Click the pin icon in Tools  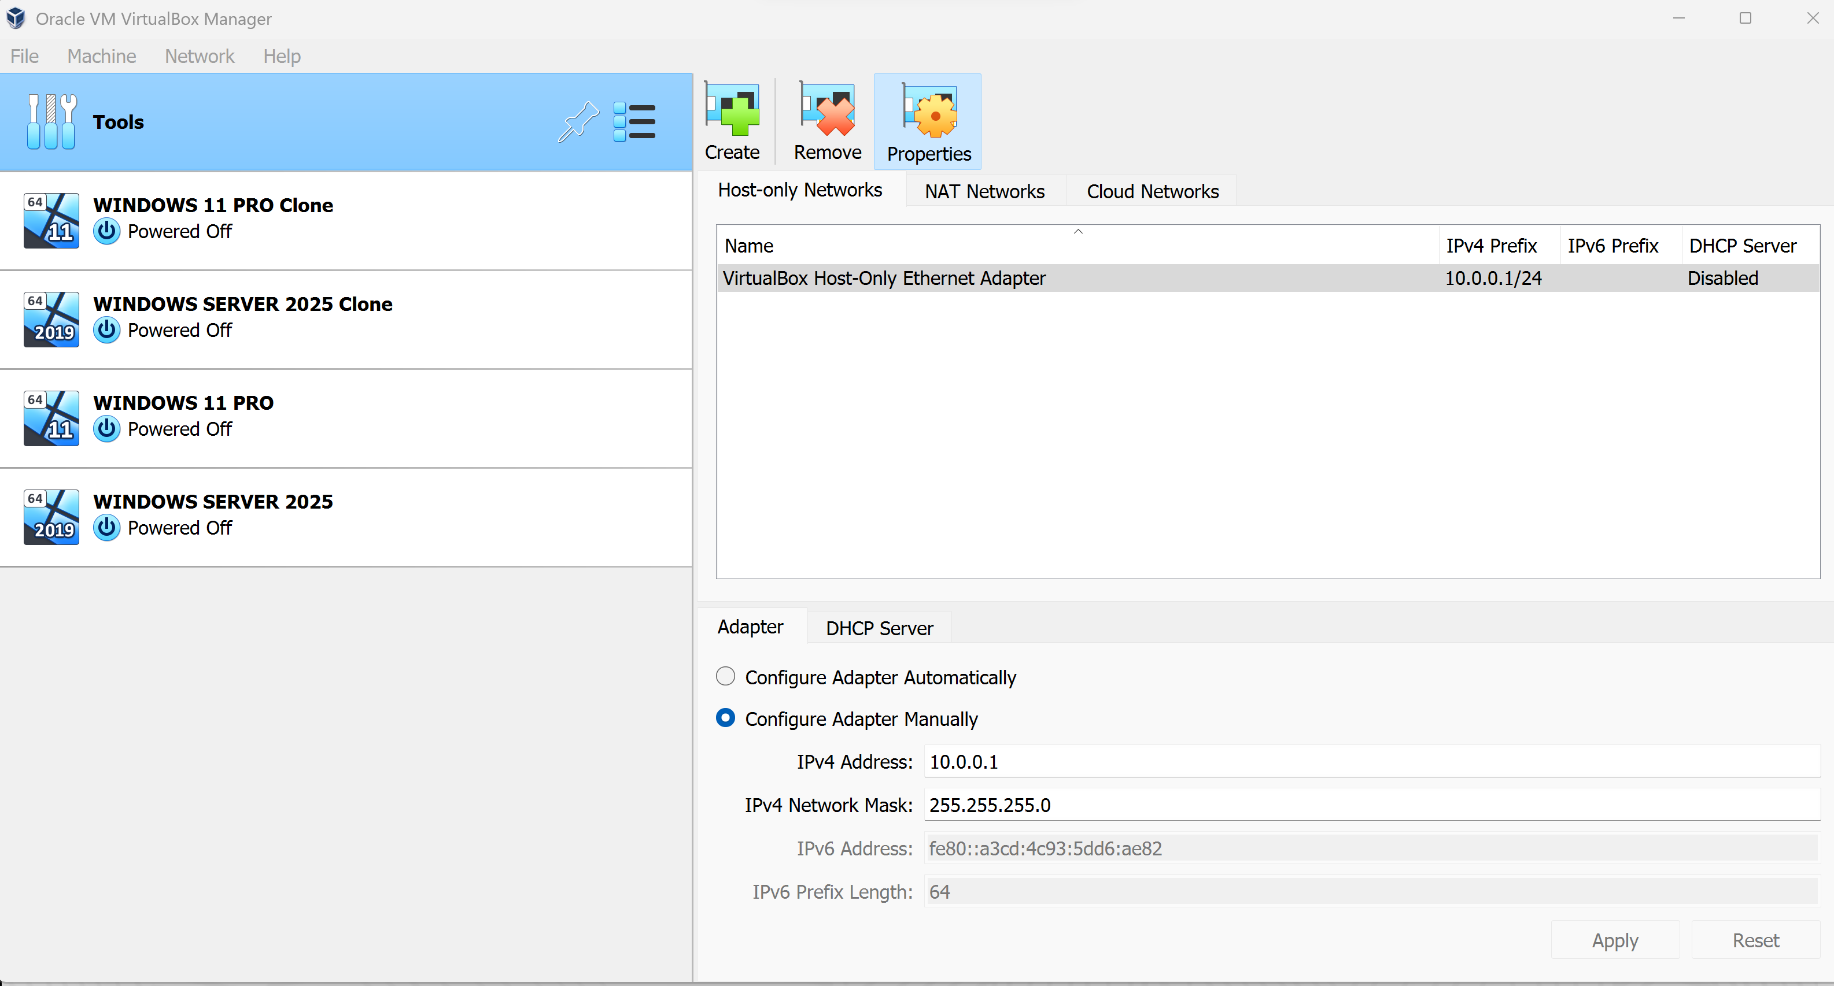coord(577,121)
